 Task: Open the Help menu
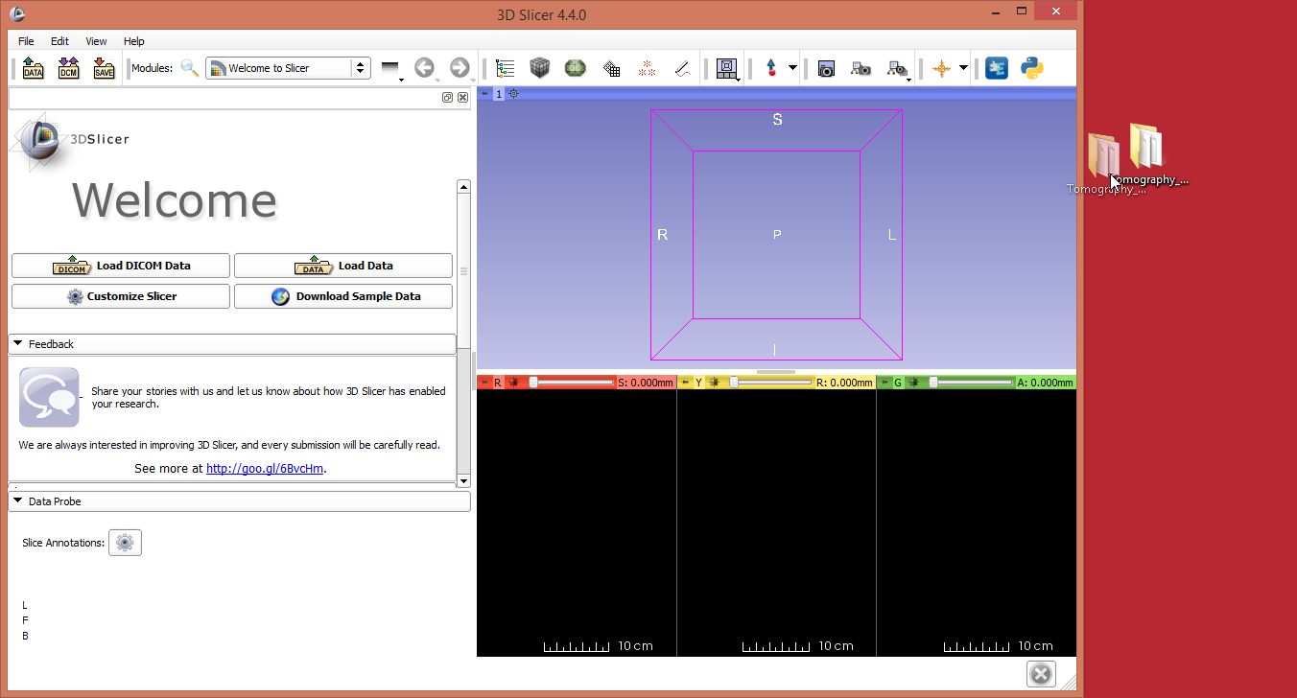click(x=134, y=41)
